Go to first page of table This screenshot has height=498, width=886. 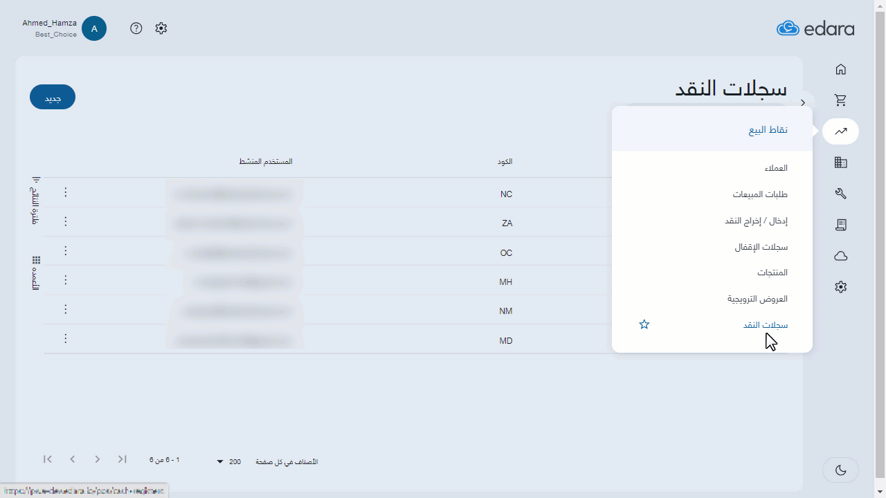pyautogui.click(x=48, y=459)
